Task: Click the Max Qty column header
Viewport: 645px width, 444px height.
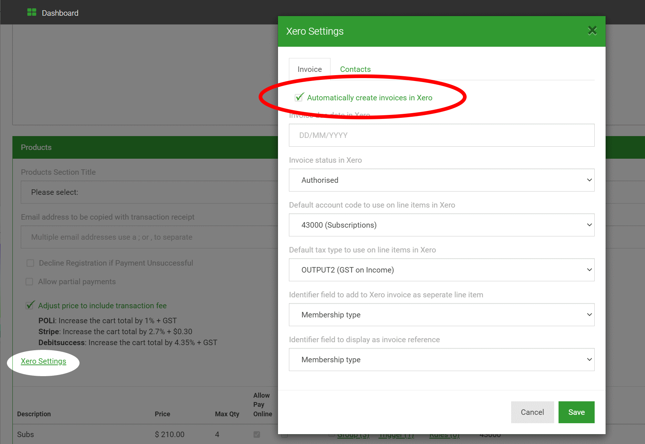Action: (x=227, y=414)
